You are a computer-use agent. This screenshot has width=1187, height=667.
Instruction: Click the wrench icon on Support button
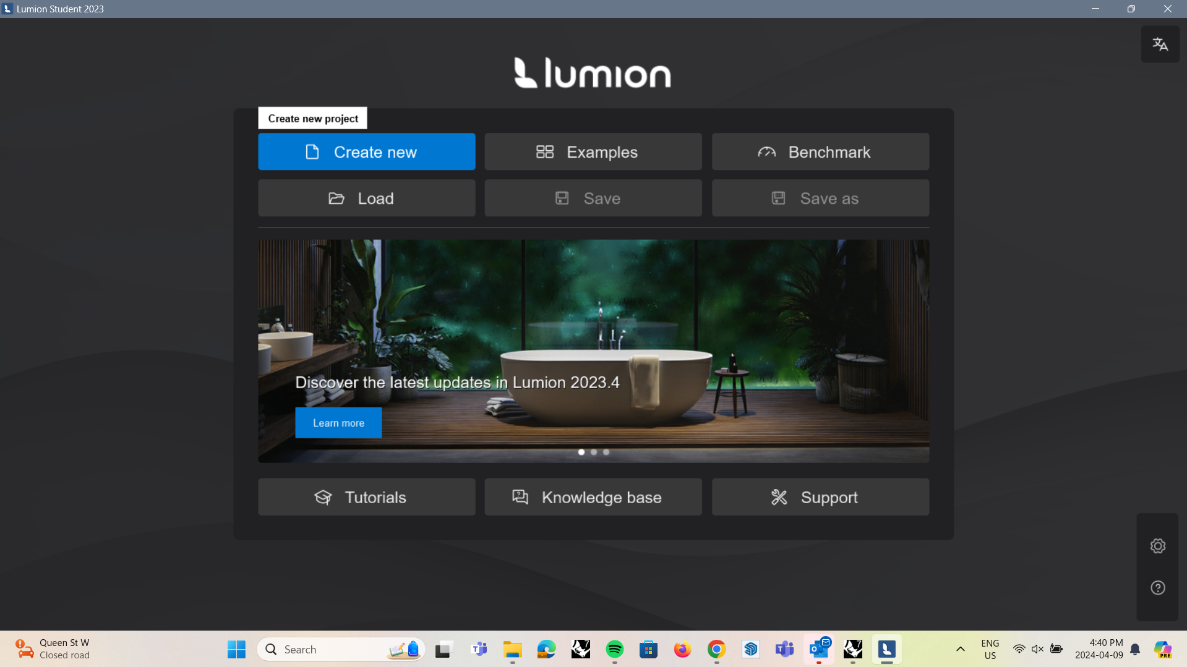[x=779, y=497]
